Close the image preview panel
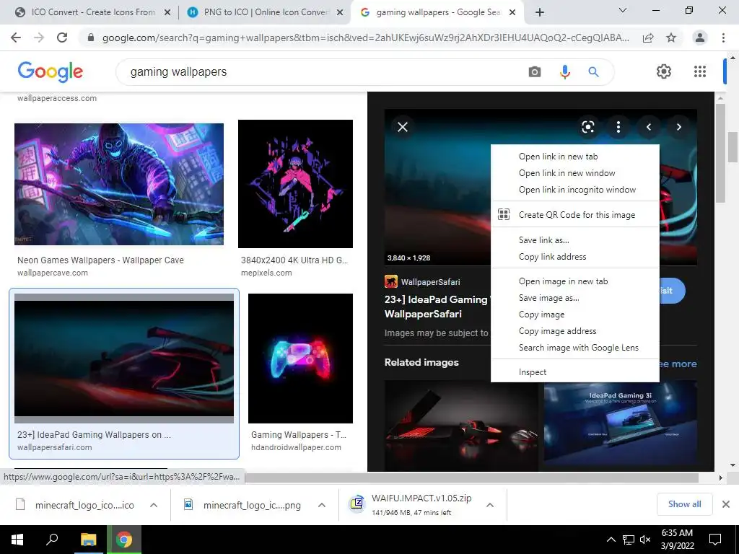 [x=403, y=127]
